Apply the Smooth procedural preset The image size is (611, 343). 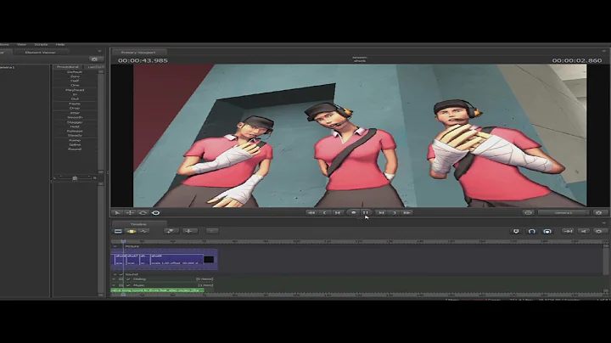coord(75,117)
